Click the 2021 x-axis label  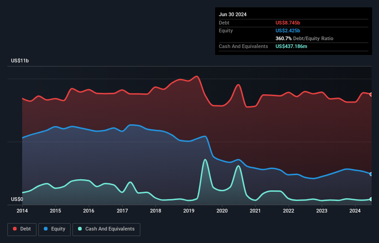(255, 211)
